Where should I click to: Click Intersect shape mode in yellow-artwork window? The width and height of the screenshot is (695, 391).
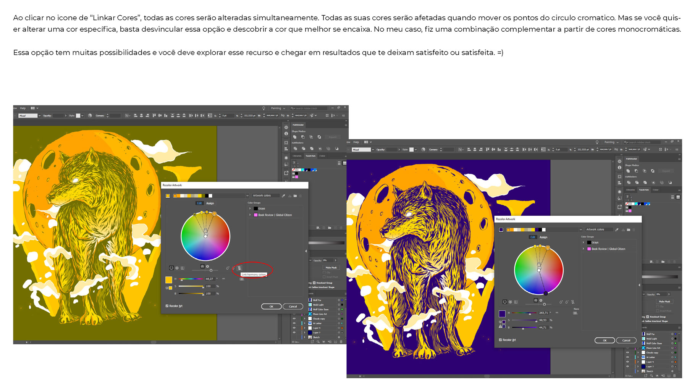311,137
